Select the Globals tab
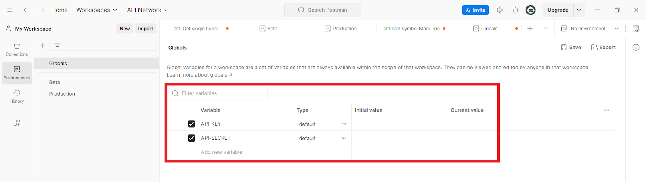 pos(485,29)
